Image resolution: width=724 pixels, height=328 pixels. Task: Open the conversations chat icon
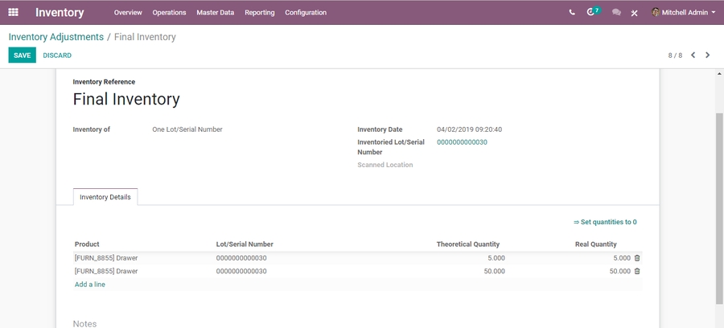[x=616, y=13]
